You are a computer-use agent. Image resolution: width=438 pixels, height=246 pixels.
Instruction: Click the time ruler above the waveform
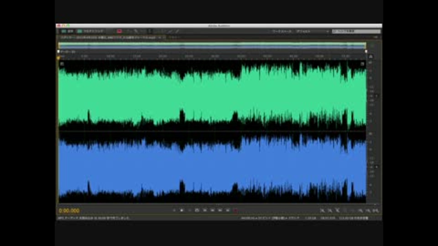[212, 56]
